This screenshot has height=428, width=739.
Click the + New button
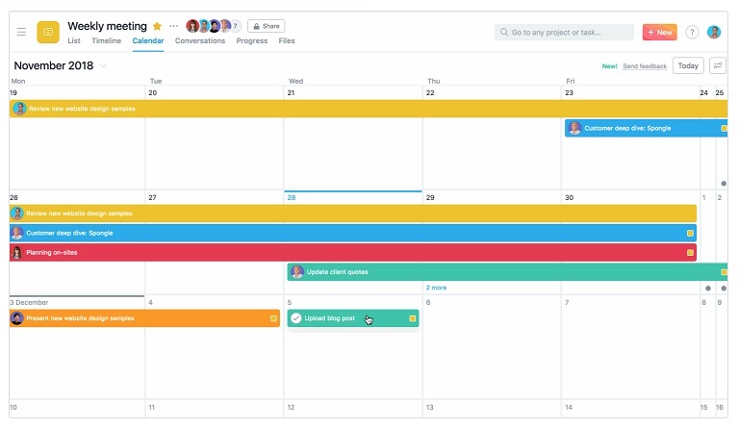point(659,32)
